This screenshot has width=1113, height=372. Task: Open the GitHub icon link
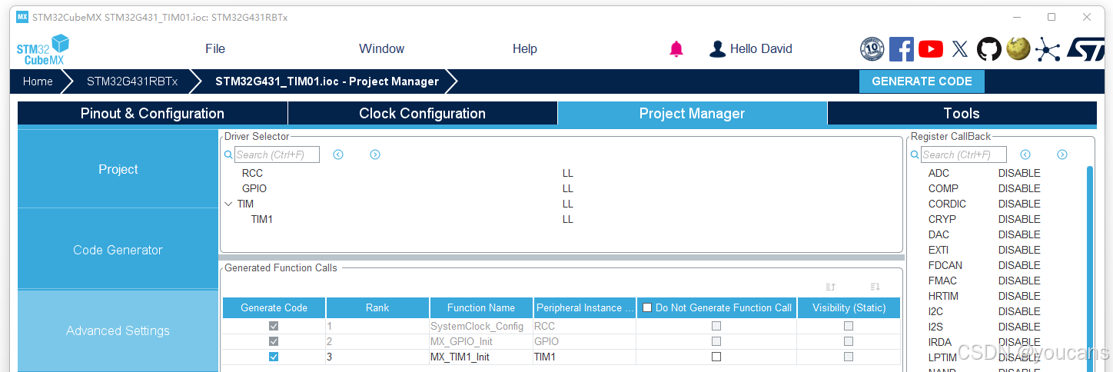tap(989, 49)
